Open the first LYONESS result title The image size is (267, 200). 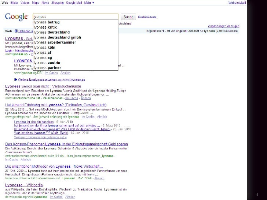click(19, 38)
